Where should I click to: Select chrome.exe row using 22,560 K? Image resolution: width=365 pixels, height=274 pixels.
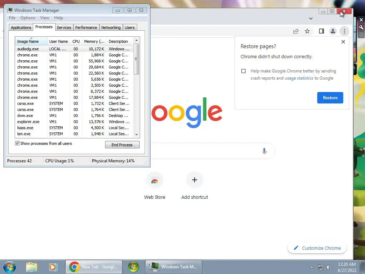(74, 73)
